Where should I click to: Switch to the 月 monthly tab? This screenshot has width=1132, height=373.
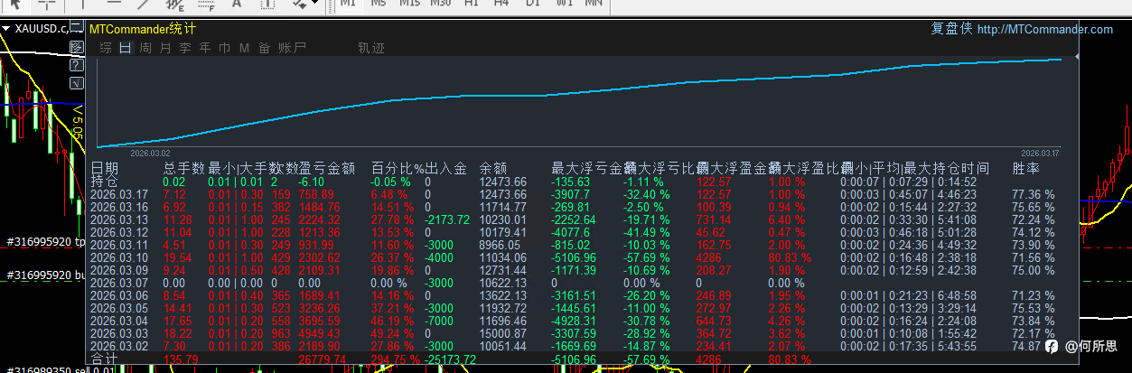click(x=164, y=48)
